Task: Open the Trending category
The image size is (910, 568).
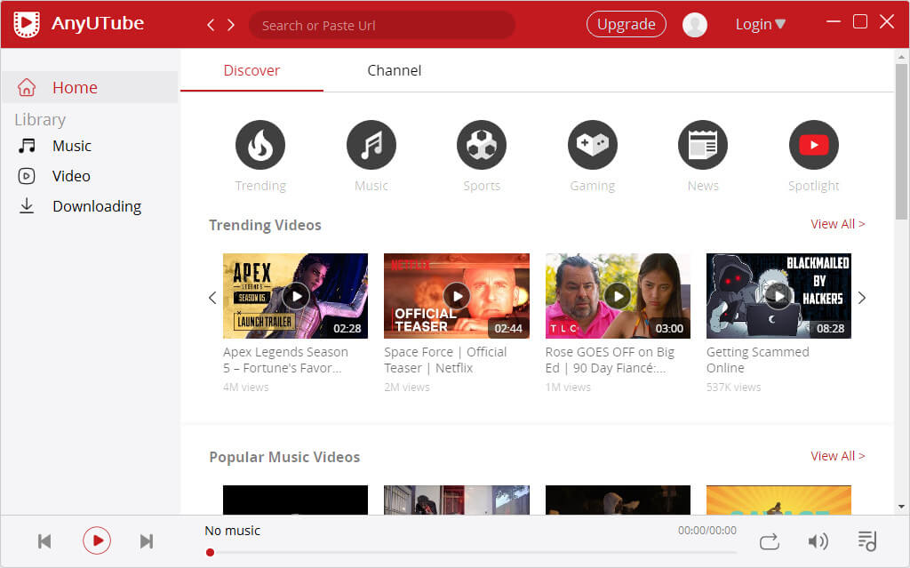Action: tap(259, 144)
